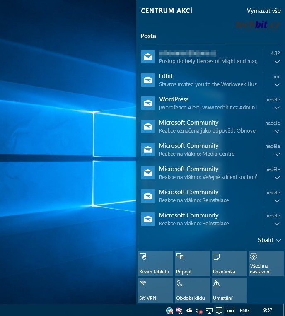Expand the Fitbit notification chevron
Image resolution: width=285 pixels, height=316 pixels.
277,85
